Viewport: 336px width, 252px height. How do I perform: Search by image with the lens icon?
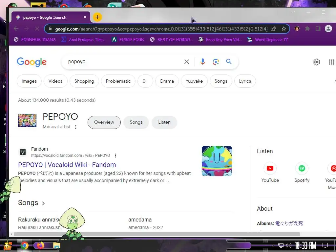(216, 62)
